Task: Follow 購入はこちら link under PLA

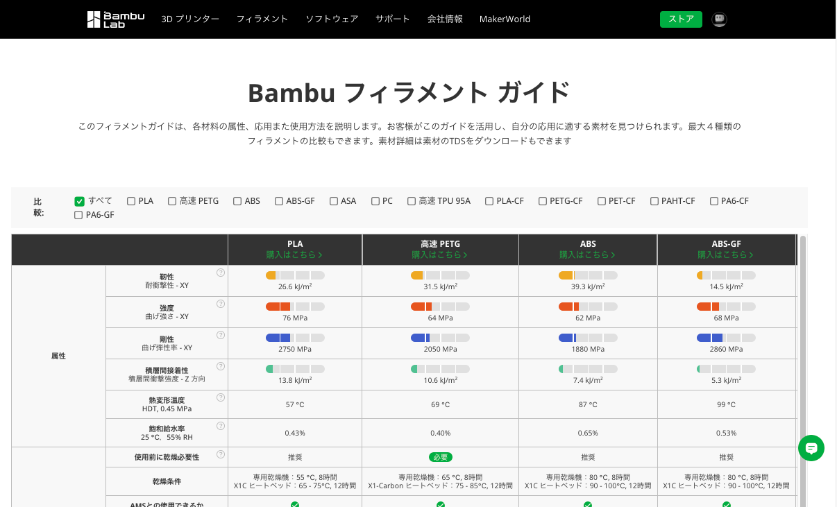Action: point(295,255)
